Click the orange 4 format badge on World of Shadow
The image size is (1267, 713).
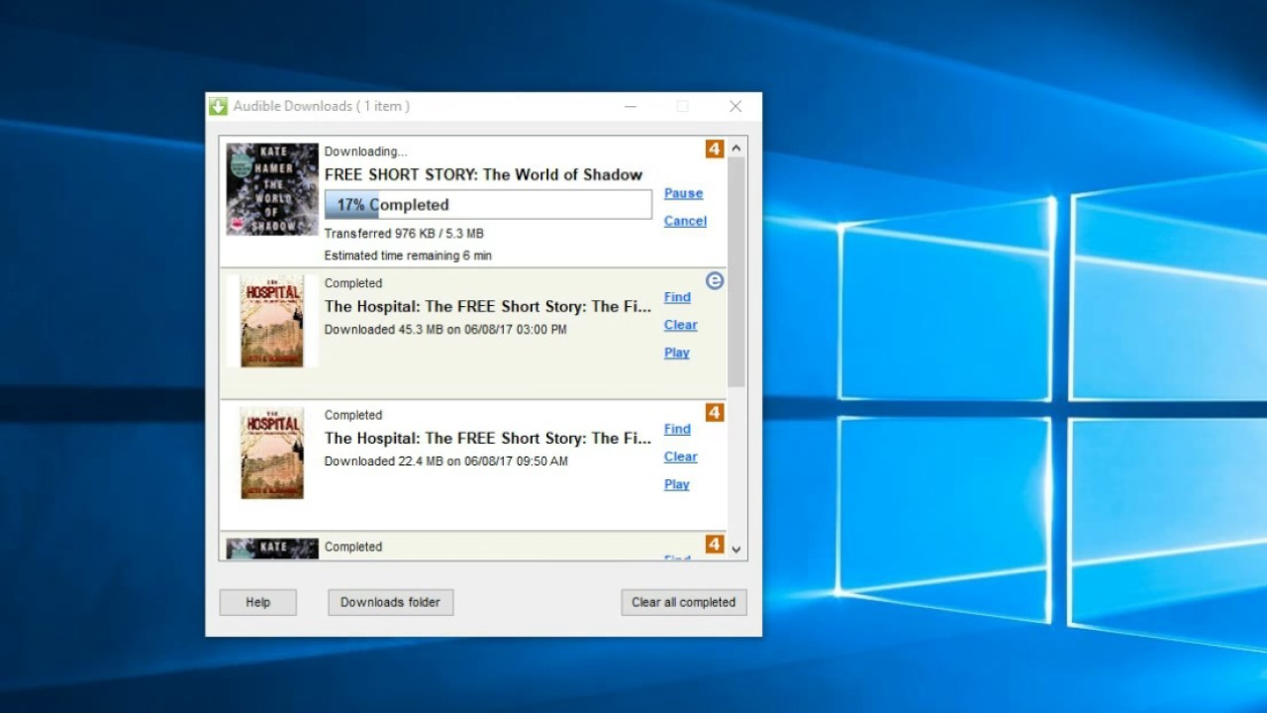point(715,150)
